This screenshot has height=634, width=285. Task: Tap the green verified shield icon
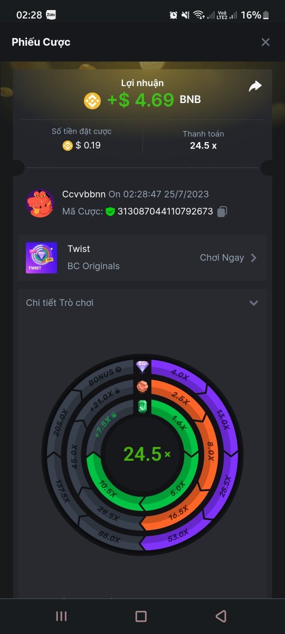[110, 211]
